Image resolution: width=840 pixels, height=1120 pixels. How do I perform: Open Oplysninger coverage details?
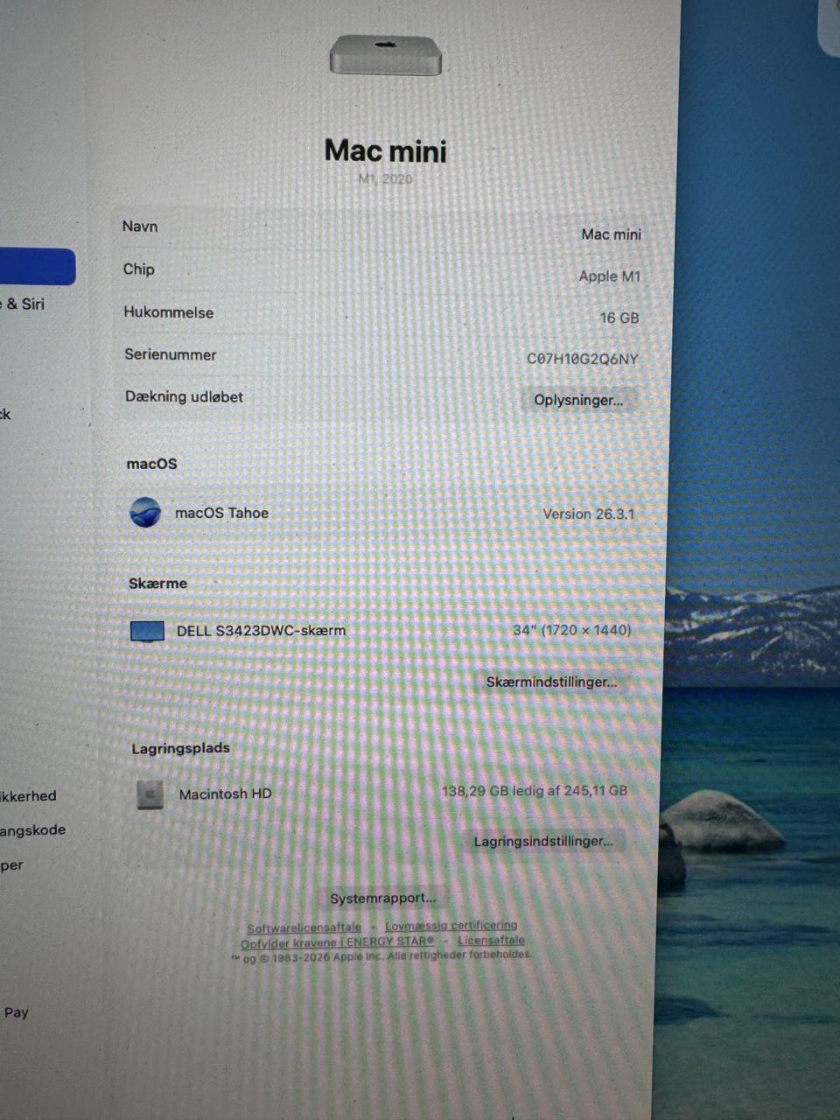578,400
